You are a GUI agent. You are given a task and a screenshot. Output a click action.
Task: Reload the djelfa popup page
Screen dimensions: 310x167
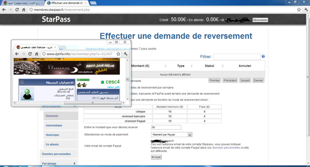coord(30,54)
